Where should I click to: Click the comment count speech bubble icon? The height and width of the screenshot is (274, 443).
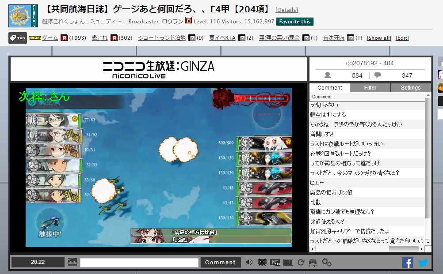pyautogui.click(x=378, y=75)
